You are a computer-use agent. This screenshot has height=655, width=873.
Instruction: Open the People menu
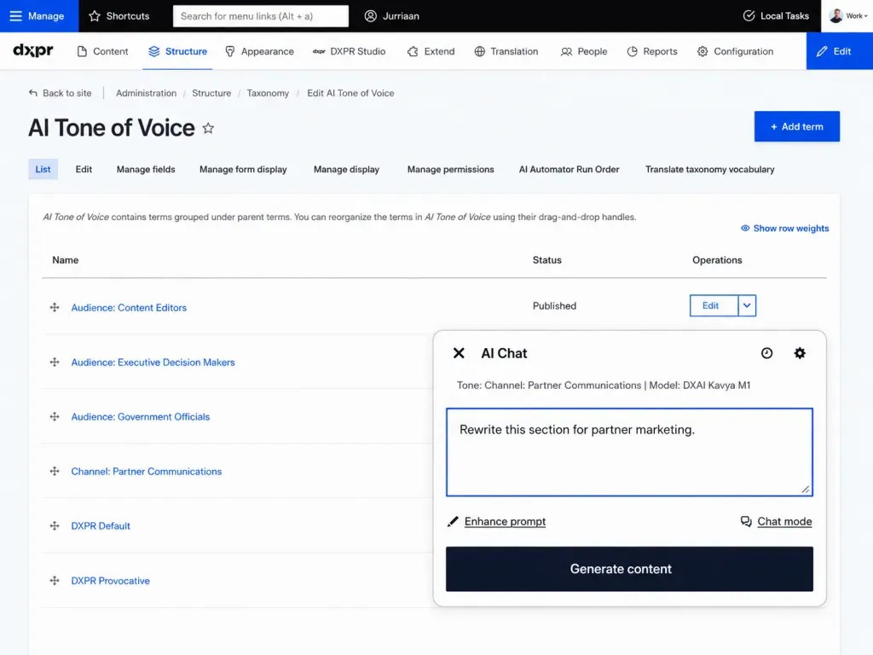(x=583, y=51)
